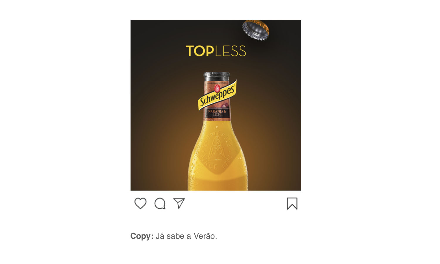The image size is (440, 264).
Task: Click the bold Copy: label
Action: coord(142,236)
